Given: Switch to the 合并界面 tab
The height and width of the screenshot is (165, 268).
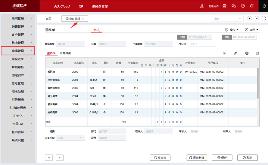Looking at the screenshot, I should (65, 53).
